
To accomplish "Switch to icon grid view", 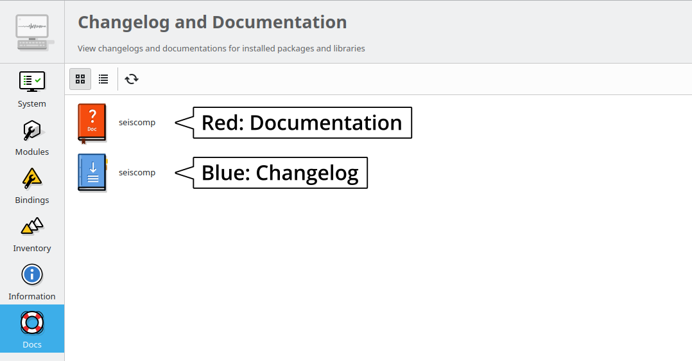I will pyautogui.click(x=80, y=79).
